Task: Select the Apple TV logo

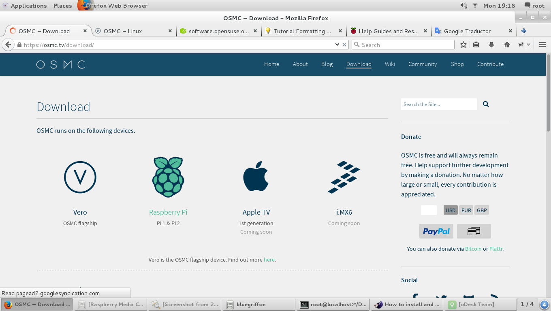Action: (x=256, y=176)
